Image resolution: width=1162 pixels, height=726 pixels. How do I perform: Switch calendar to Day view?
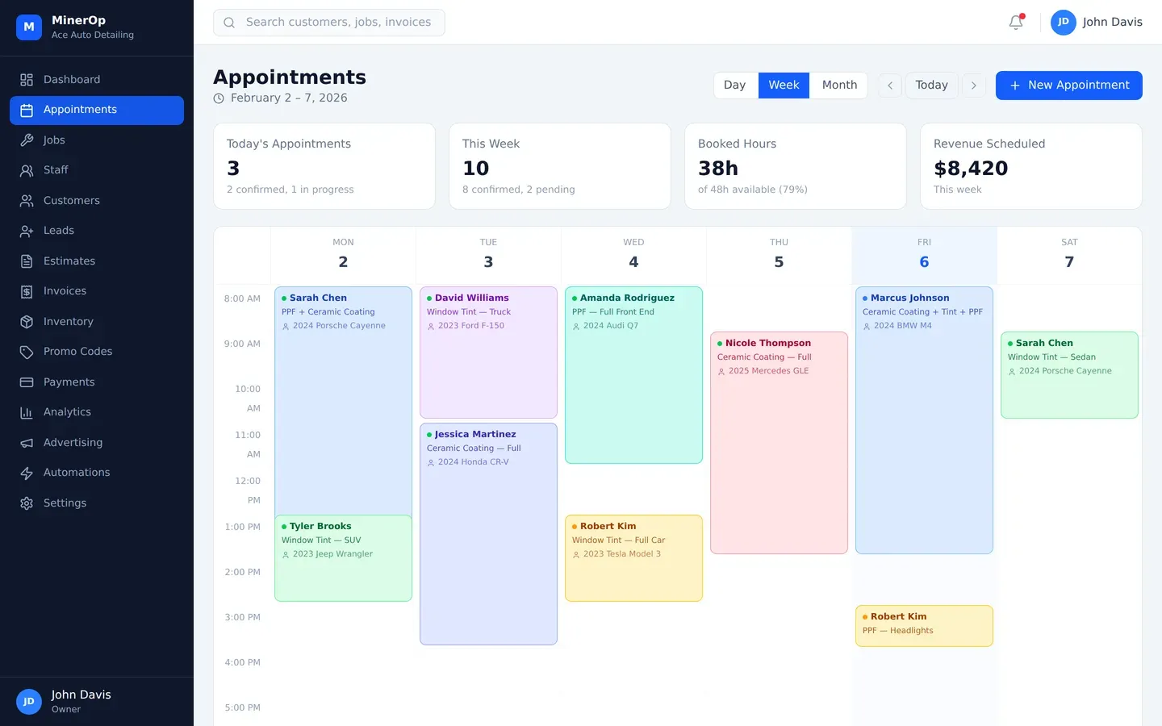click(x=734, y=86)
